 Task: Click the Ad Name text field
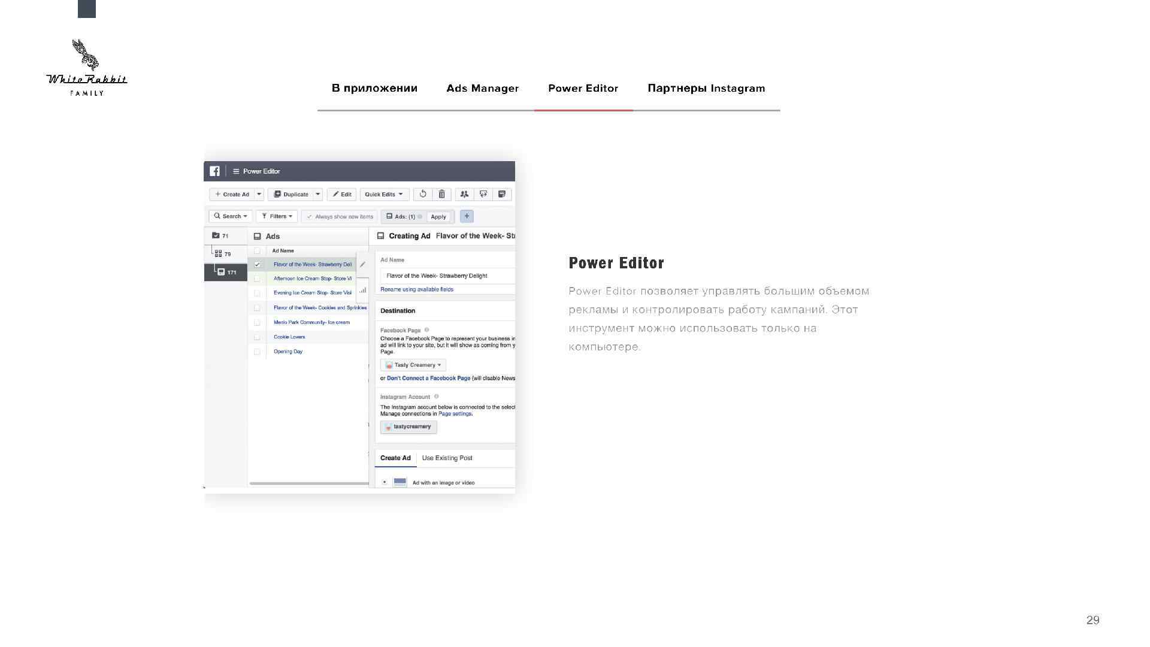446,276
